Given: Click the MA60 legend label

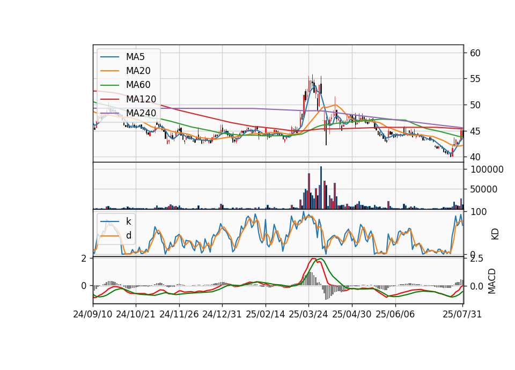Looking at the screenshot, I should point(138,85).
